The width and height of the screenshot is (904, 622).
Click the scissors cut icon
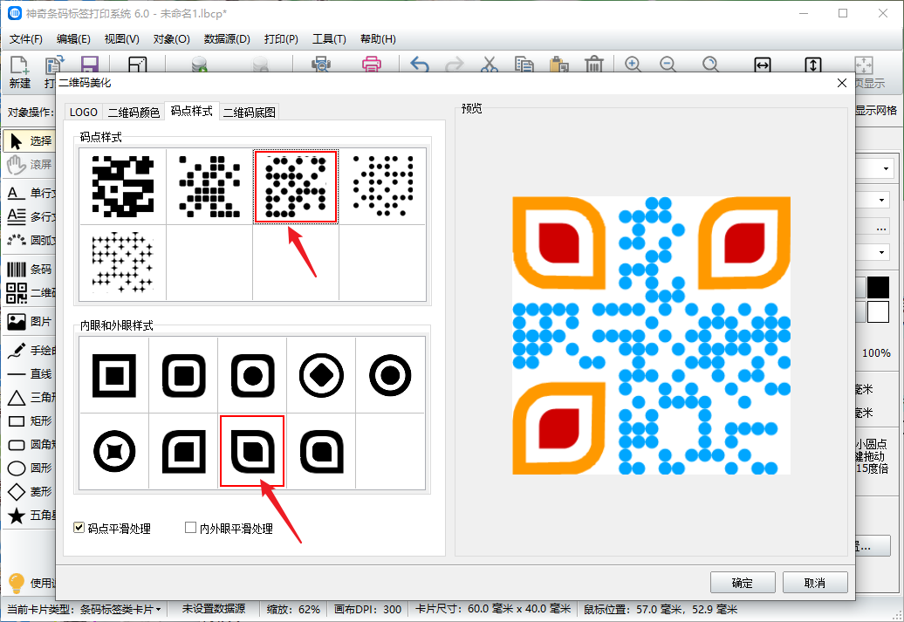point(489,64)
